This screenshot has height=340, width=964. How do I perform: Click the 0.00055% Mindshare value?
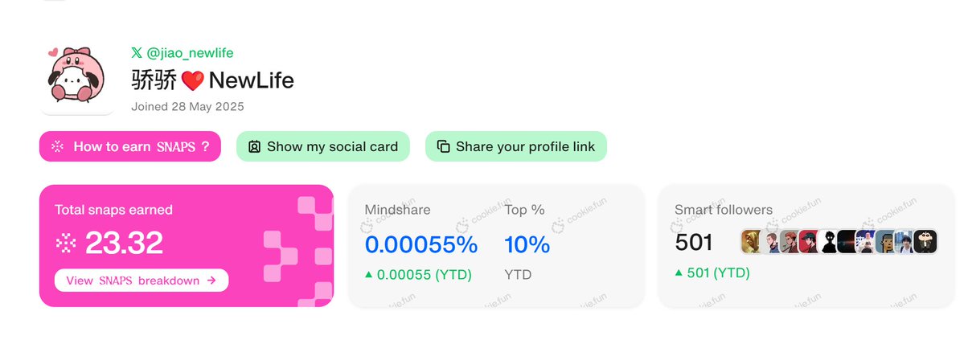[x=421, y=244]
